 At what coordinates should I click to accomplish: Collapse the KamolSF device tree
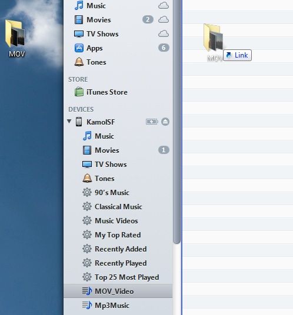69,121
